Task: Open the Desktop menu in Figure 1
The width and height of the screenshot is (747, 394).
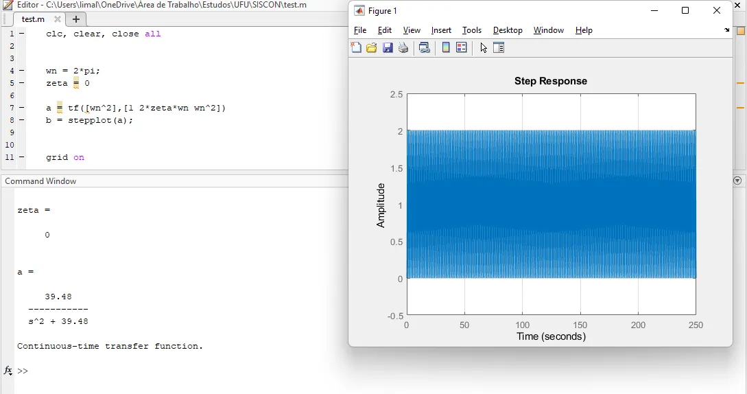Action: click(508, 30)
